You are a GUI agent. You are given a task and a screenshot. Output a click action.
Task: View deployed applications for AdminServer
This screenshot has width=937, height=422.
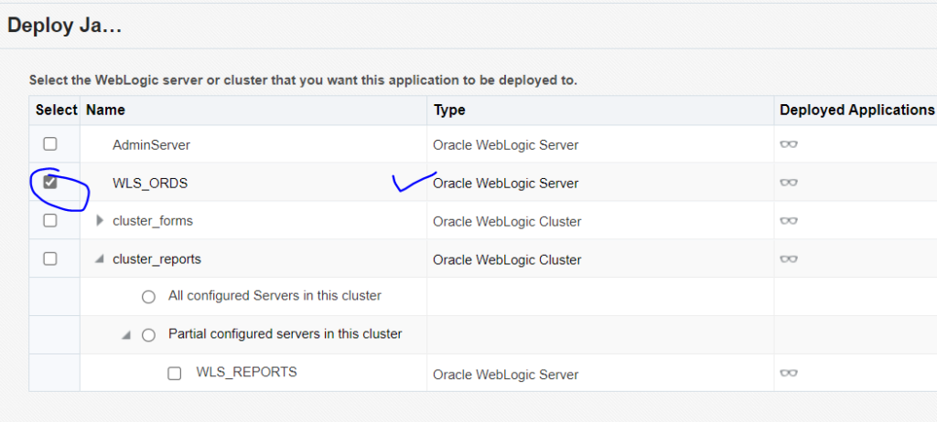789,144
